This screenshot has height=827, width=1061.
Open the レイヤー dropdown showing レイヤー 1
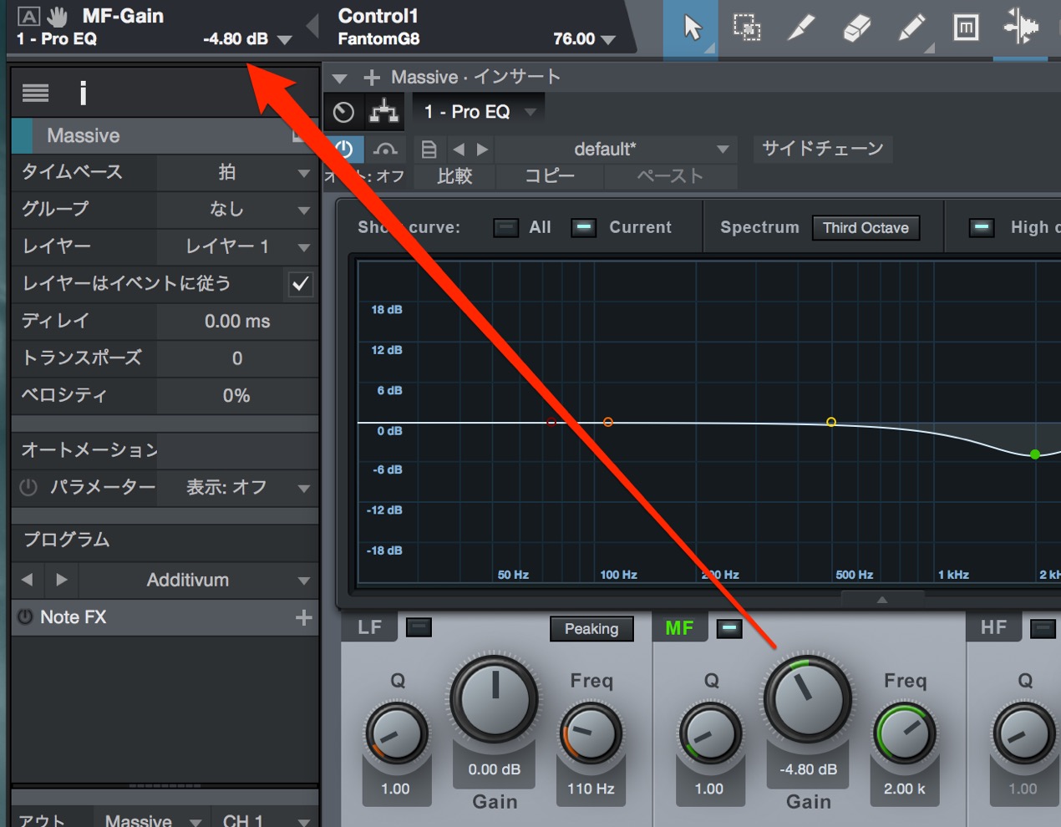(237, 246)
